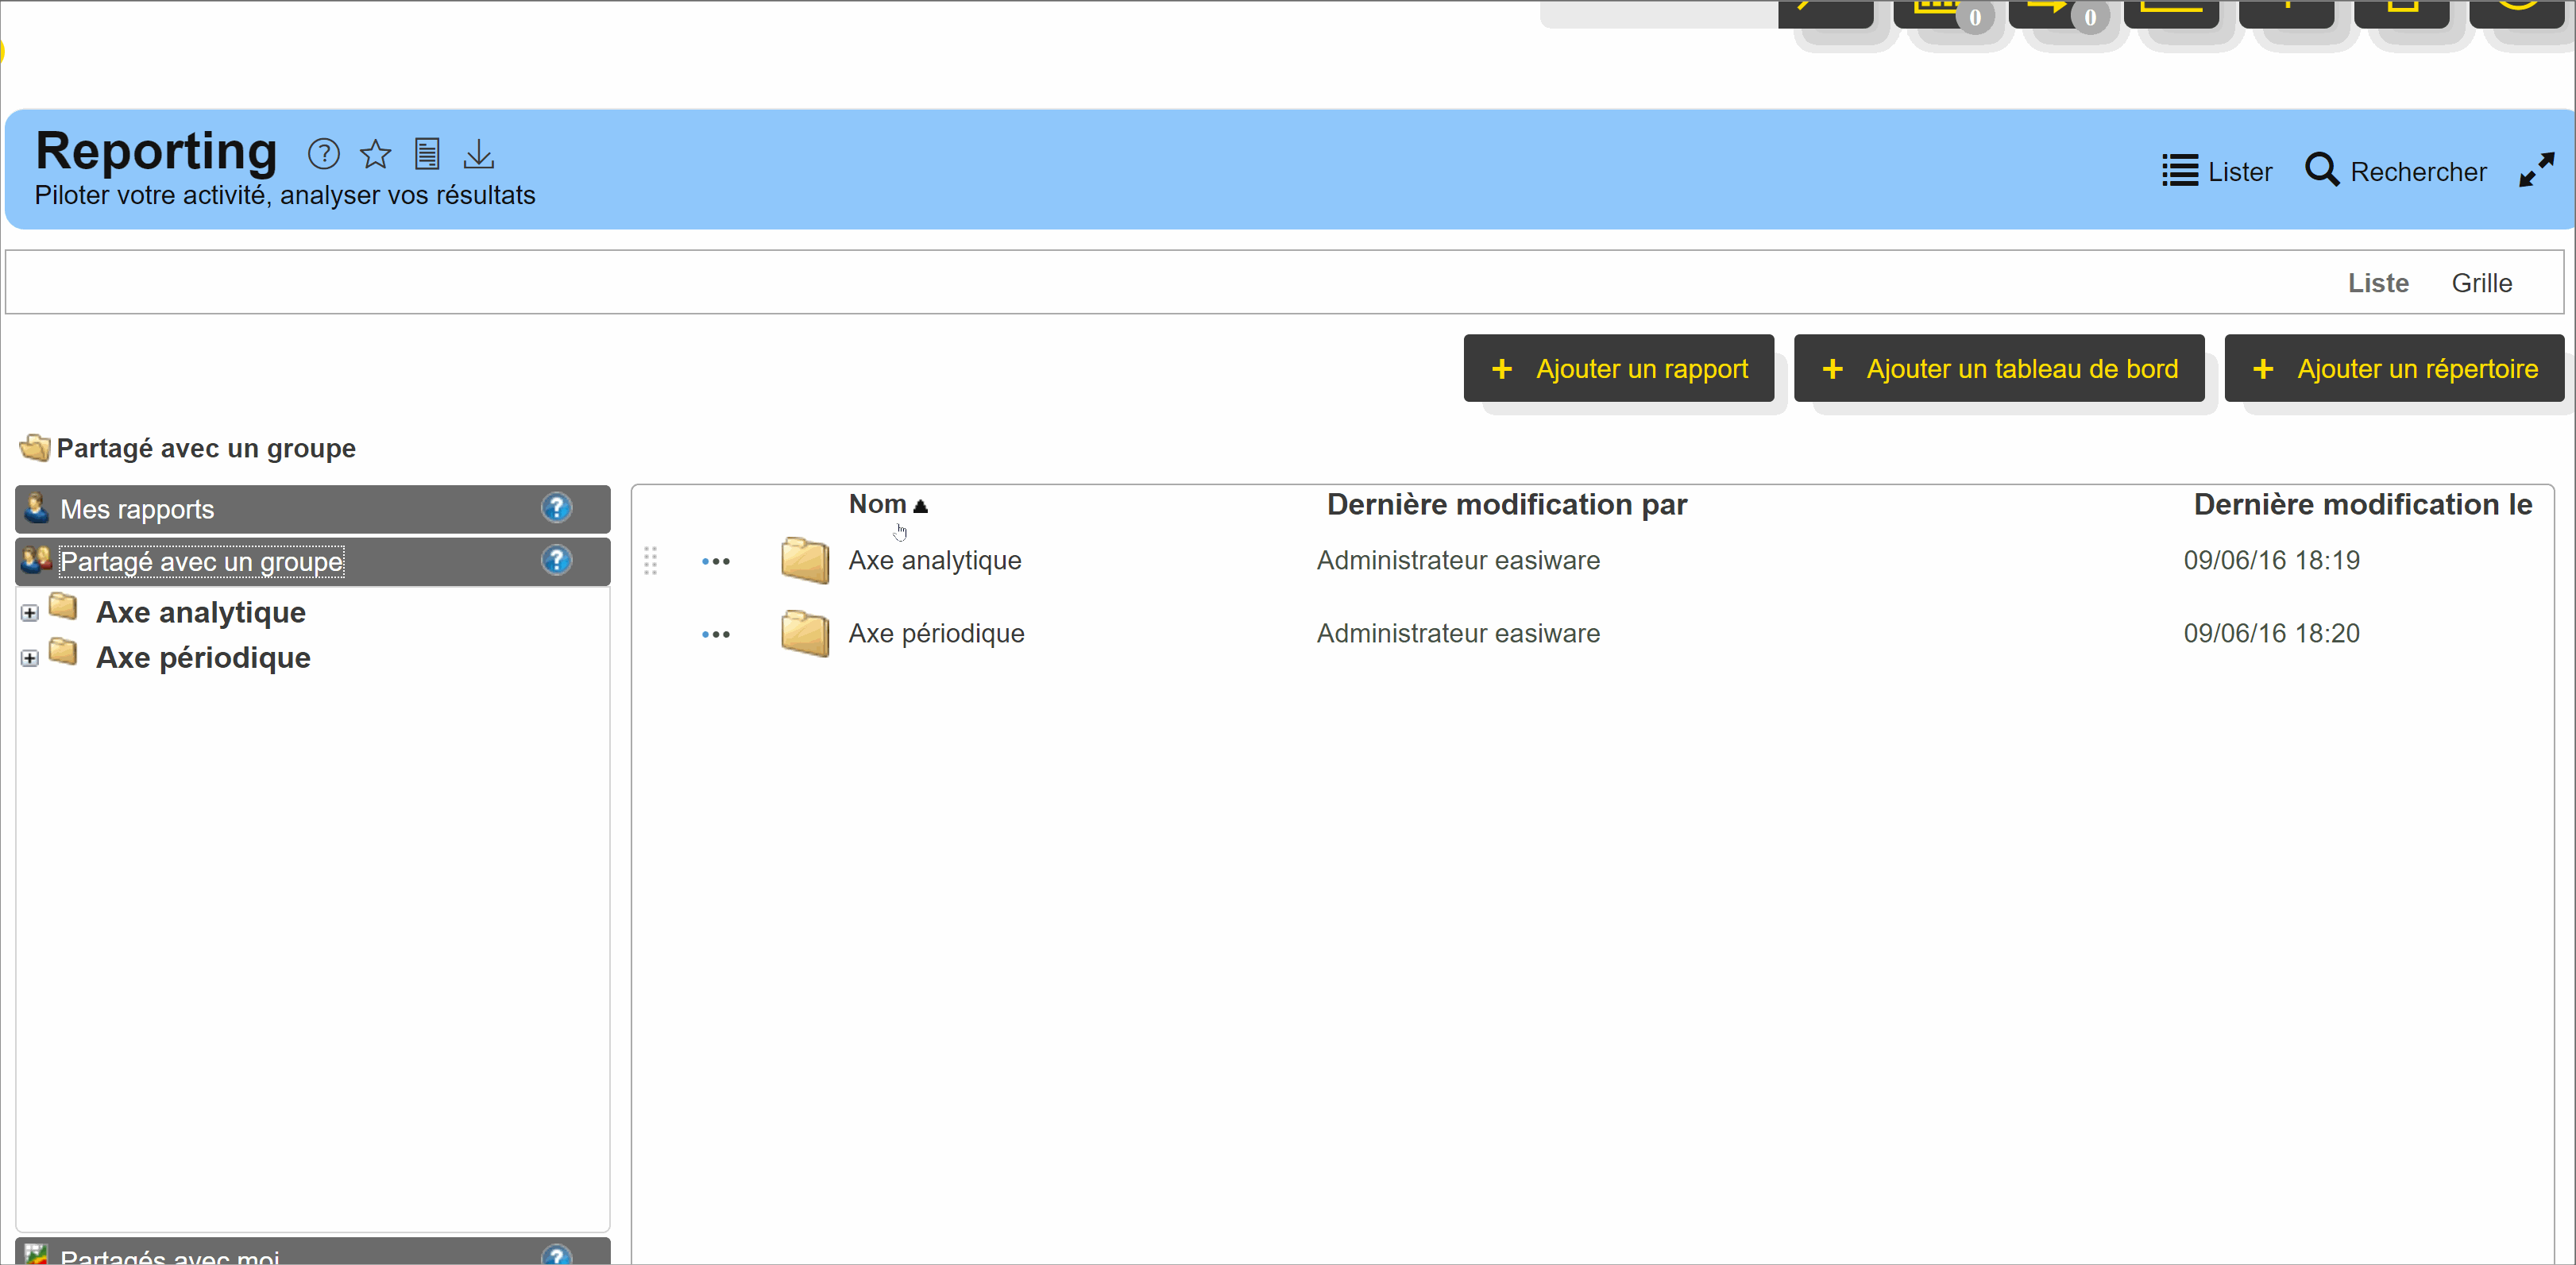Click drag handle beside Axe analytique row

pos(650,561)
